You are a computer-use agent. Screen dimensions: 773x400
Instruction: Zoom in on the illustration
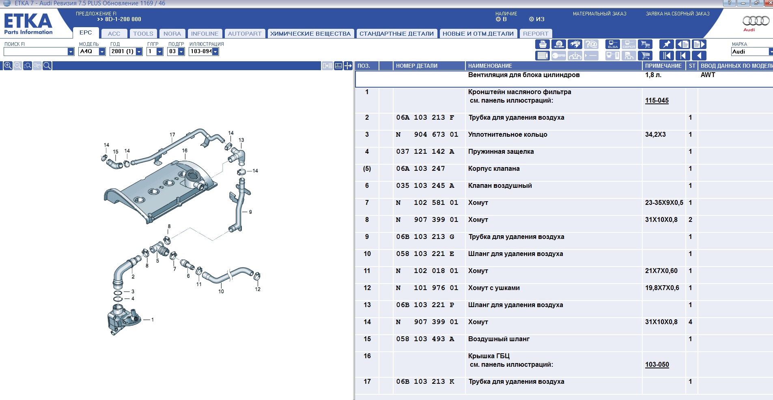pyautogui.click(x=8, y=66)
